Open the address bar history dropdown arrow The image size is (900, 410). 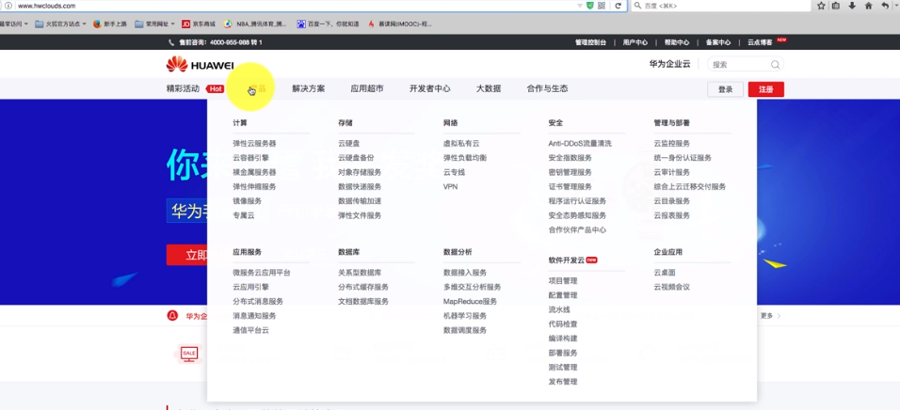[x=580, y=6]
